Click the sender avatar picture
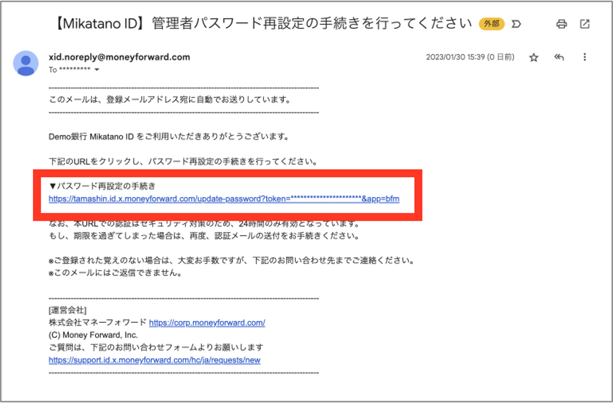613x403 pixels. coord(26,63)
